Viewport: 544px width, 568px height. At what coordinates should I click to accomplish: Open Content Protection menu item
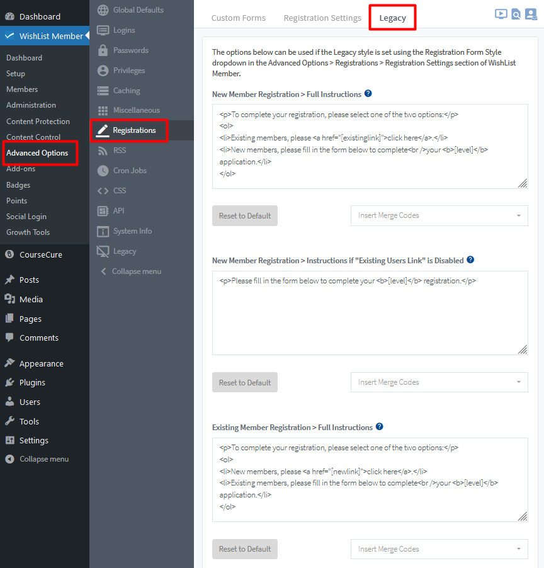coord(38,122)
